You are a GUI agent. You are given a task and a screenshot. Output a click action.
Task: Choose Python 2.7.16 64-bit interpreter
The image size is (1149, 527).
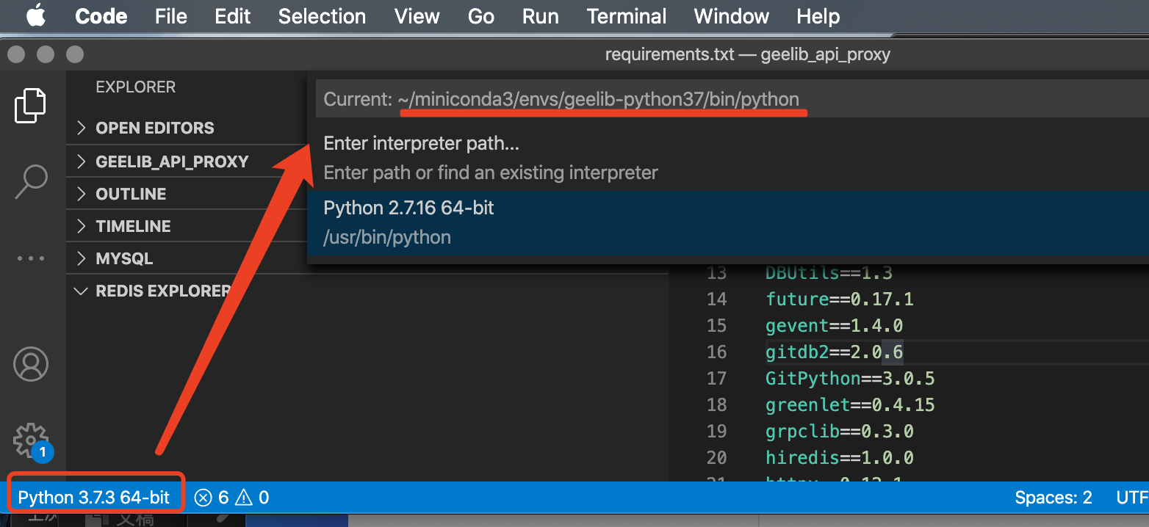(x=728, y=222)
